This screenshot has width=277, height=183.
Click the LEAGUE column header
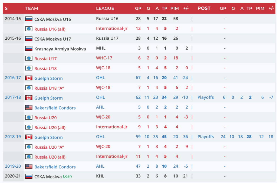click(x=105, y=8)
